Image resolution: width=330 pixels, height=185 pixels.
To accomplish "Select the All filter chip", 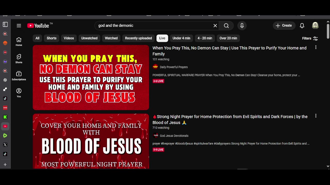I will tap(37, 38).
